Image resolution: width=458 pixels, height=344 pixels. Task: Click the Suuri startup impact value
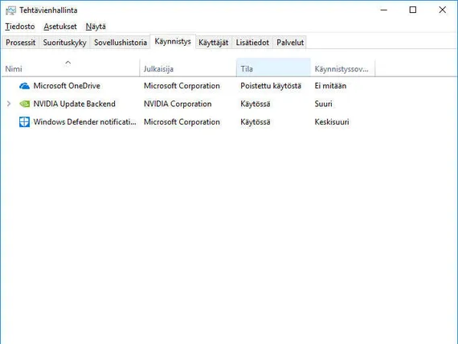click(x=323, y=104)
